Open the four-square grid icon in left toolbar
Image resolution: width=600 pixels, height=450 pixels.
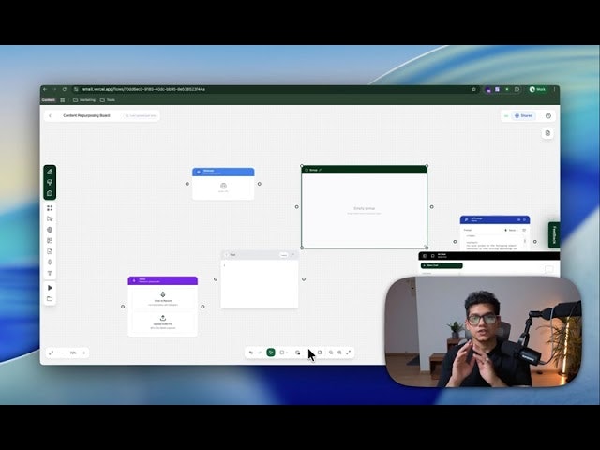pos(50,208)
